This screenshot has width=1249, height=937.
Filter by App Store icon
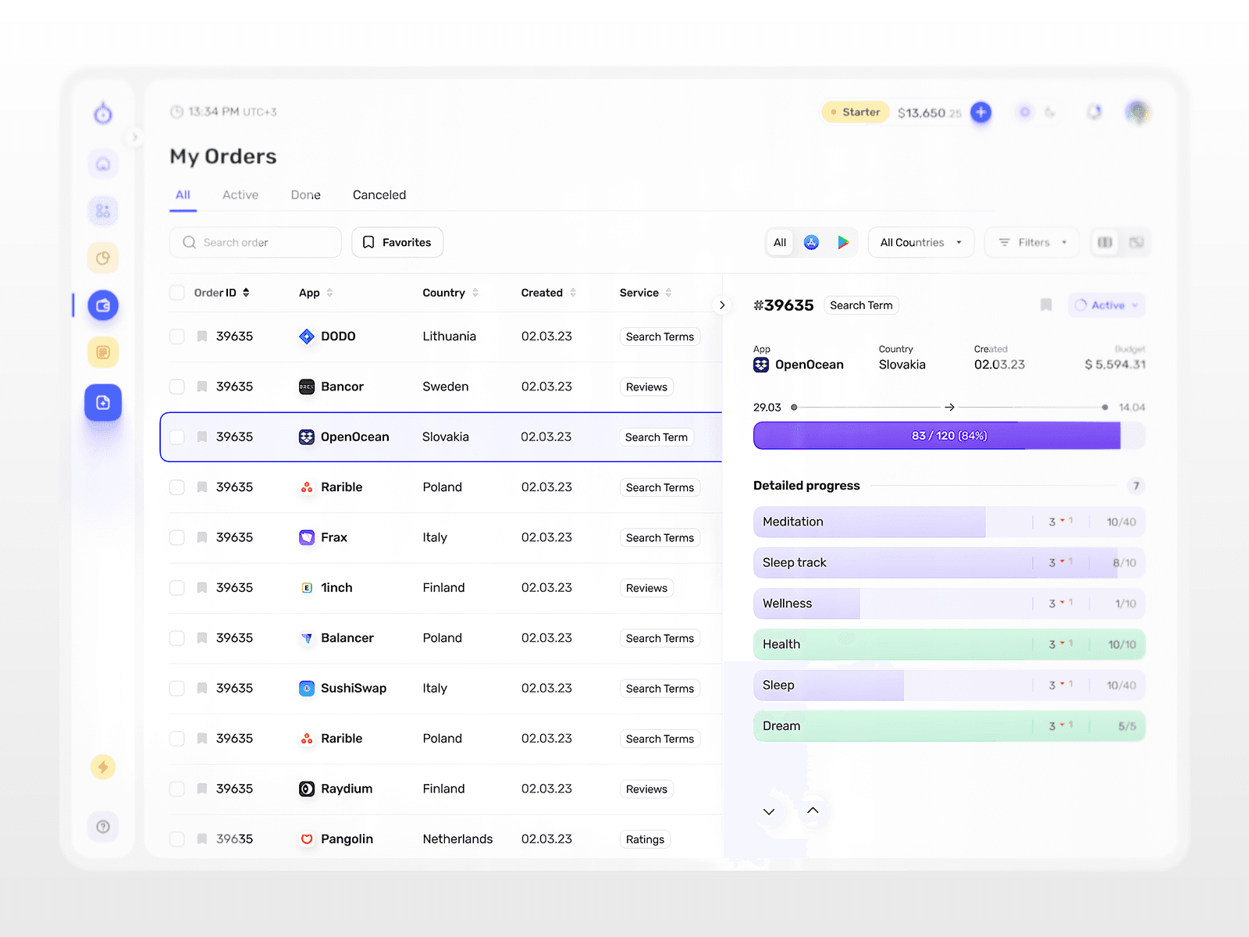coord(812,243)
